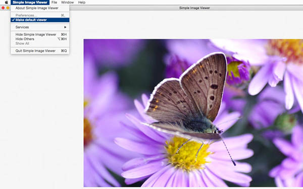Select Hide Simple Image Viewer
The image size is (303, 189).
click(40, 34)
